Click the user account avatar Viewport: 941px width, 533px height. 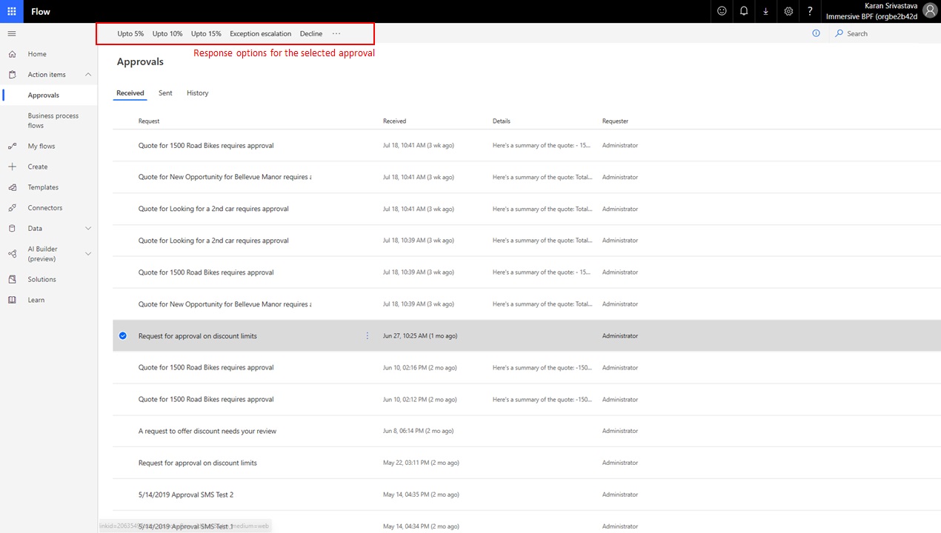(x=929, y=11)
